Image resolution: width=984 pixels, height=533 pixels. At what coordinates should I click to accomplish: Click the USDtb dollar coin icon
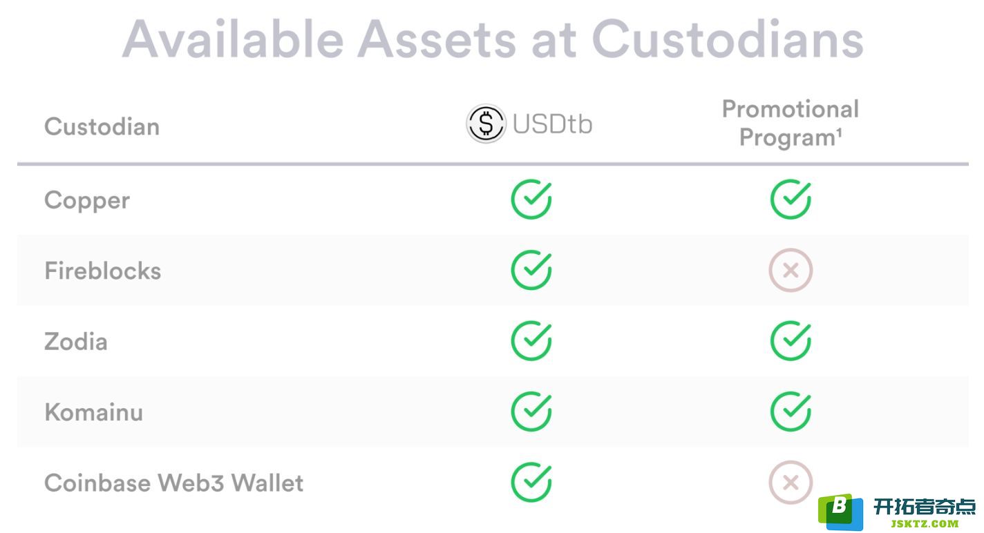(486, 124)
